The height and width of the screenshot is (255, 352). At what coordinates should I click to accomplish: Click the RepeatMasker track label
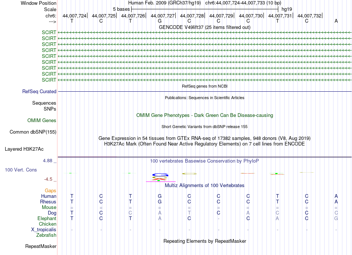point(41,246)
